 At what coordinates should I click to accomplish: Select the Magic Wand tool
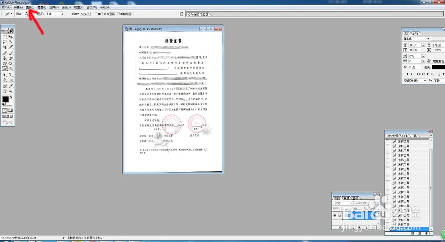pos(11,42)
